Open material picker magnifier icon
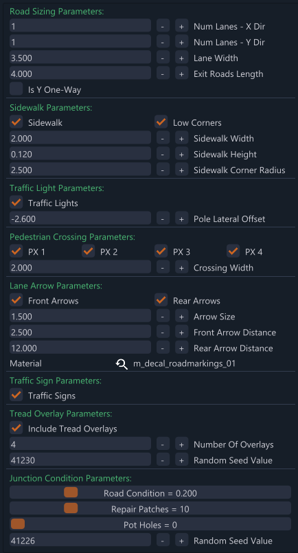The image size is (298, 553). (x=122, y=363)
